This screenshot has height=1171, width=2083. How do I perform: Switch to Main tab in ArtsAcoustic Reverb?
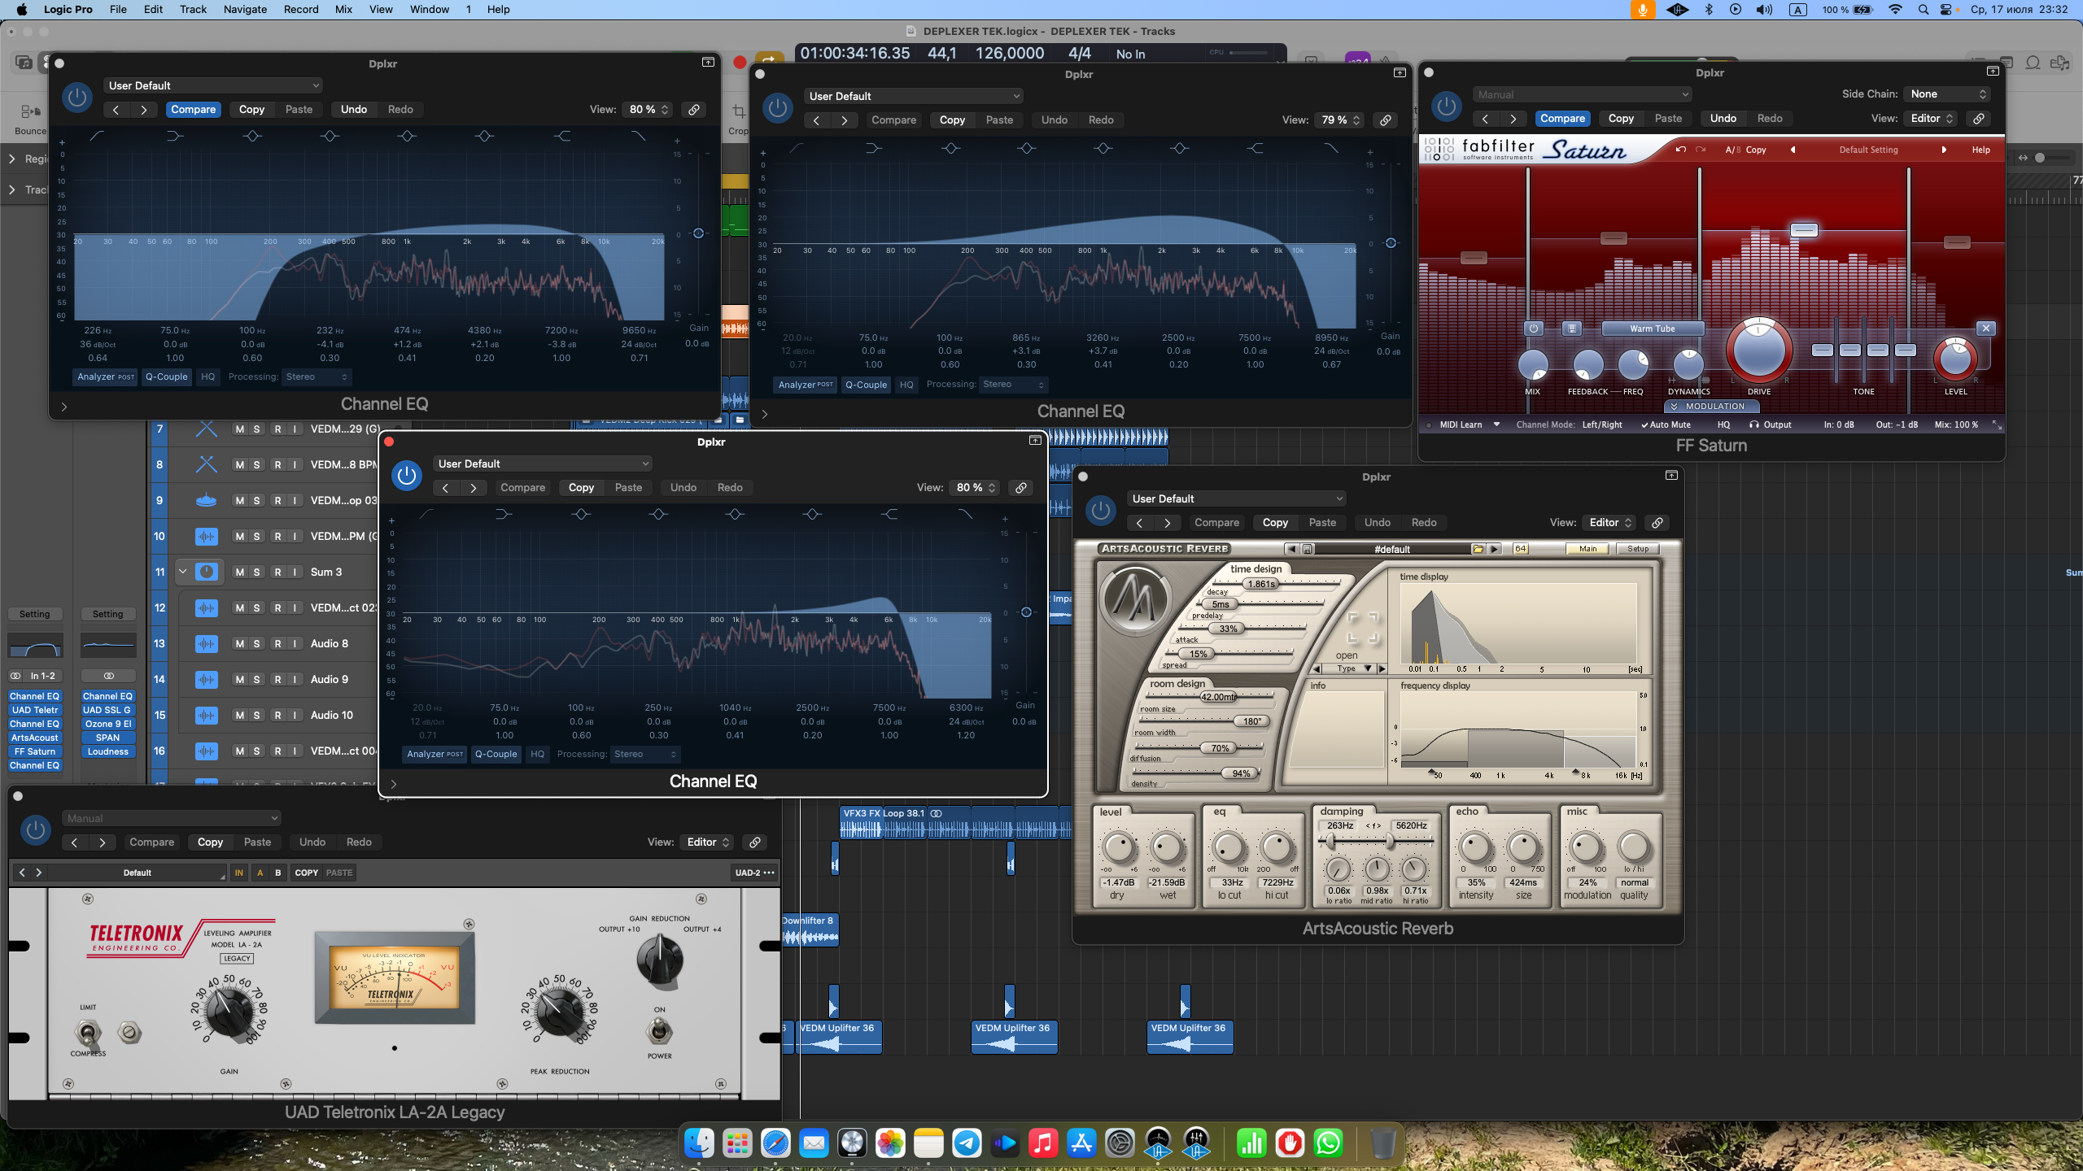[1588, 549]
